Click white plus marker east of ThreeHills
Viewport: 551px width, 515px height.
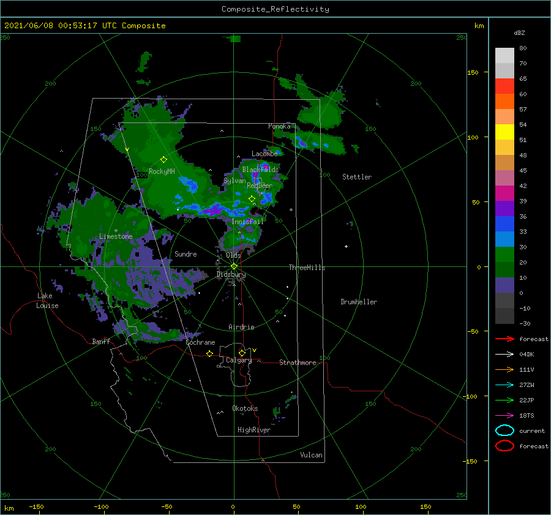click(346, 246)
